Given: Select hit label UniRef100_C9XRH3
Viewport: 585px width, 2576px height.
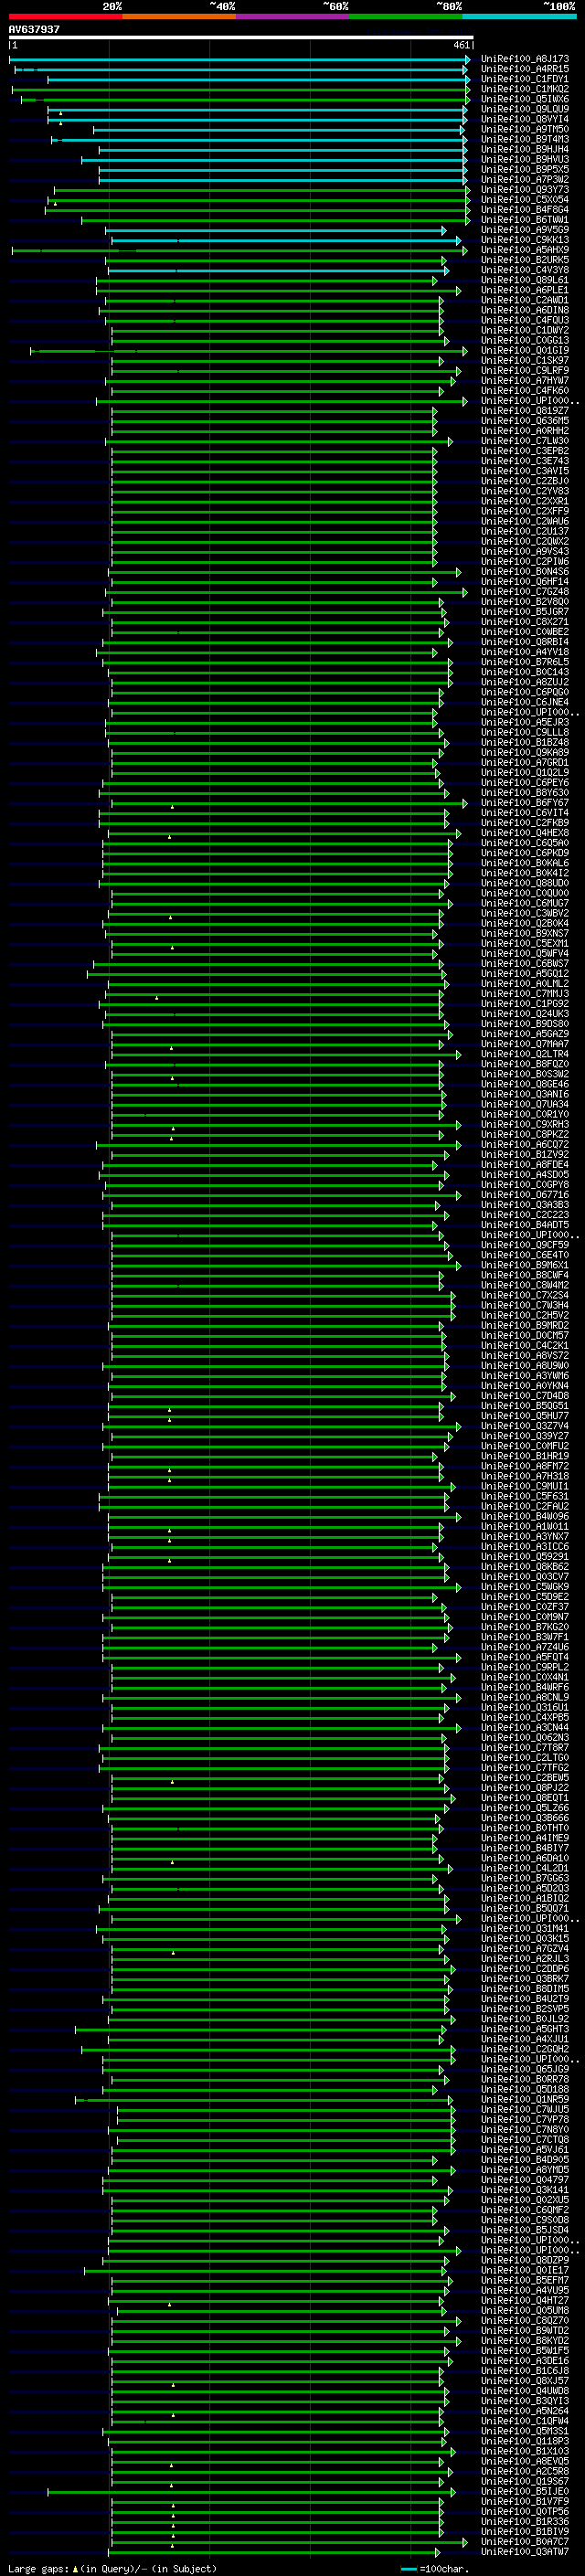Looking at the screenshot, I should click(x=525, y=1124).
